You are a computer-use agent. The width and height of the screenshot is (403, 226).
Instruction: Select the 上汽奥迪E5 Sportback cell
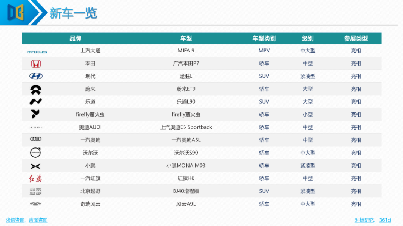pyautogui.click(x=186, y=127)
